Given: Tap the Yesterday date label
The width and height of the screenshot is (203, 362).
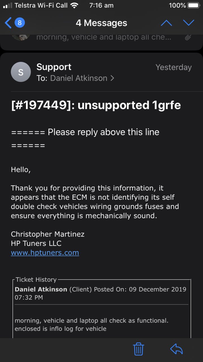Looking at the screenshot, I should 174,67.
